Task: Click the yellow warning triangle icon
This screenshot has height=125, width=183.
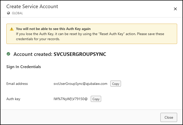Action: pos(12,29)
